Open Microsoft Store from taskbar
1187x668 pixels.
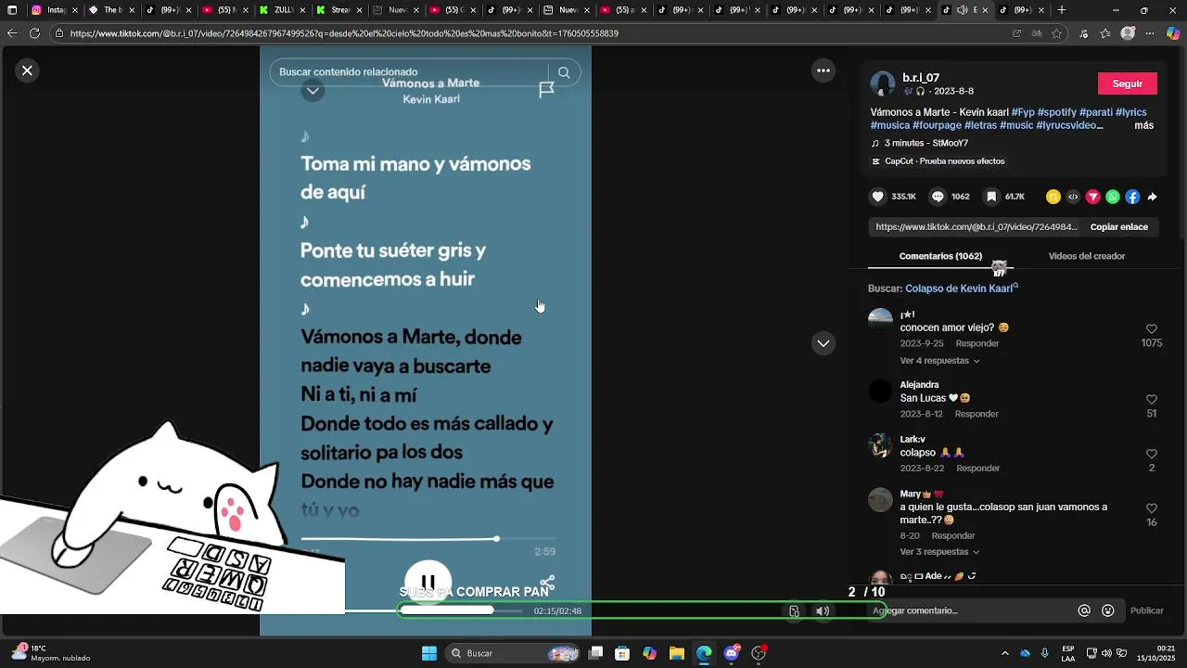622,653
